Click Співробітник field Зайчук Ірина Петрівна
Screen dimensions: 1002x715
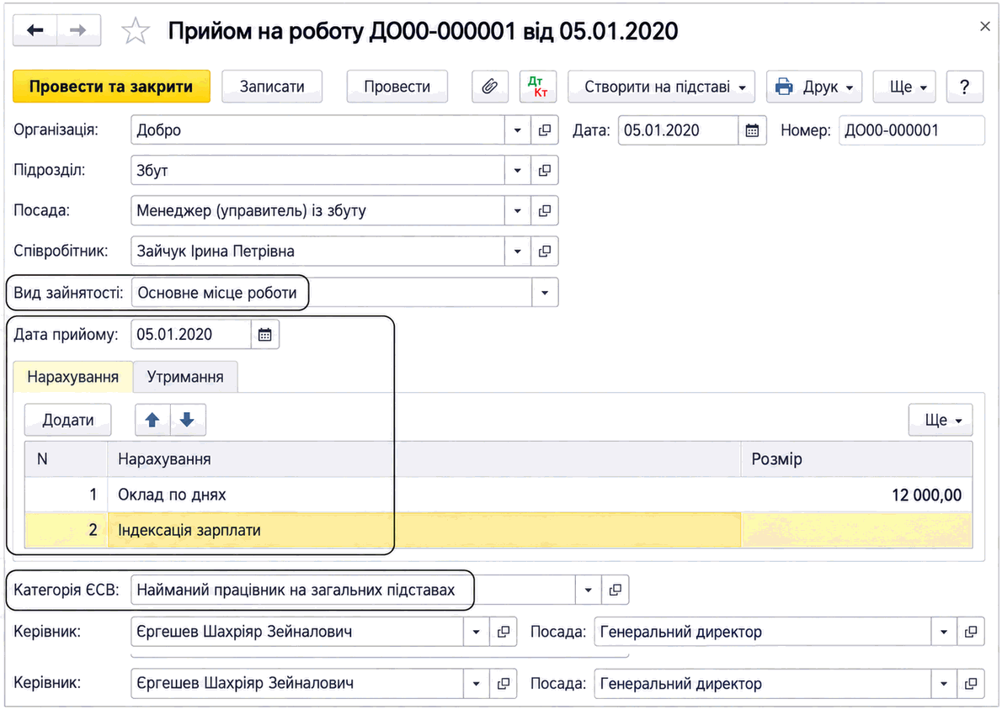click(317, 252)
